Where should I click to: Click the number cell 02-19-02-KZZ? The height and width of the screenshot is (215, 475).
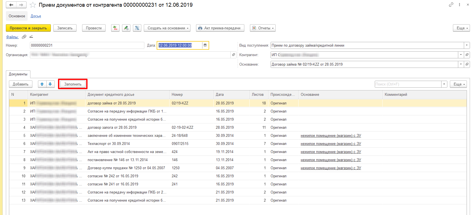(191, 127)
